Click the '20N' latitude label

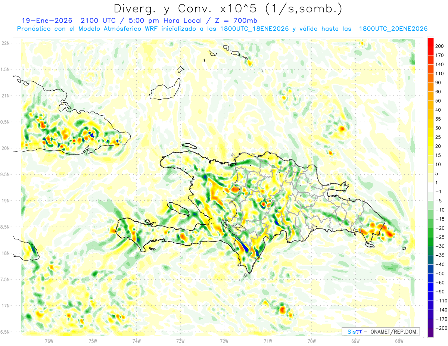click(6, 148)
